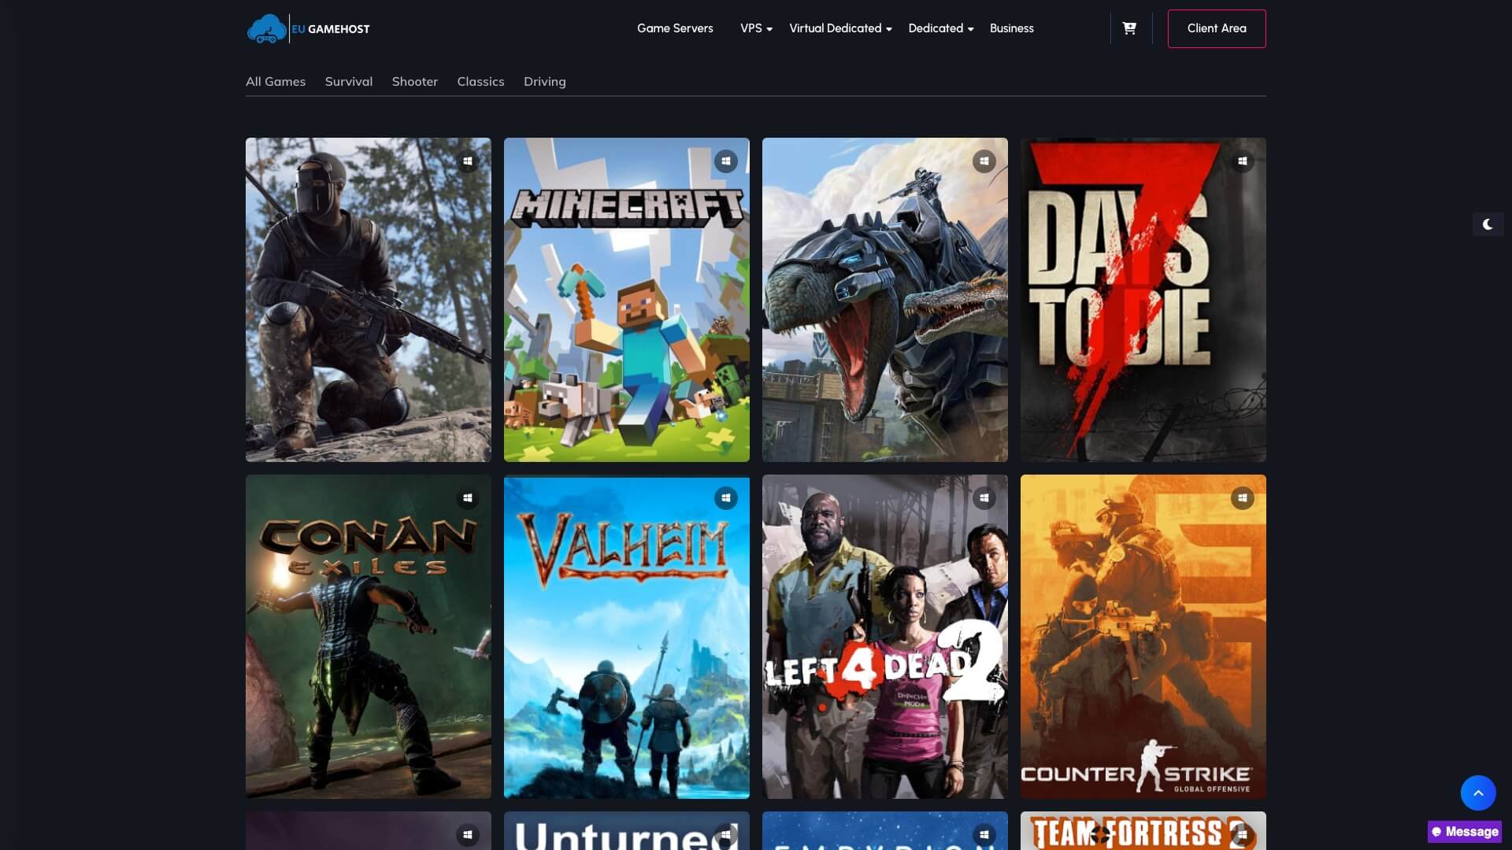Open the Business link

click(x=1011, y=28)
